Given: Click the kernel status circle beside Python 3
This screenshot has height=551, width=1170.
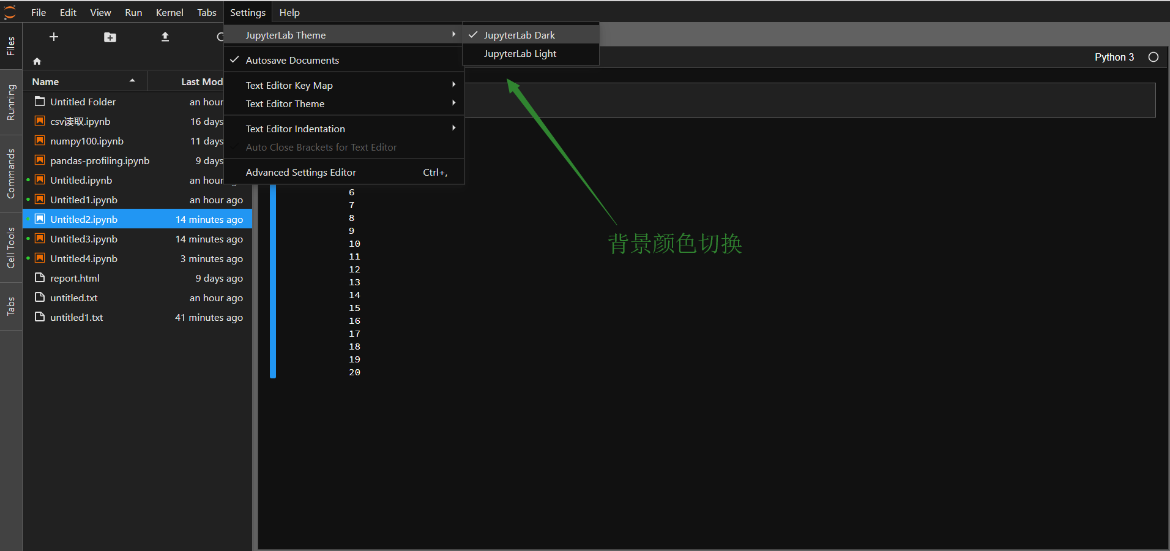Looking at the screenshot, I should point(1153,57).
